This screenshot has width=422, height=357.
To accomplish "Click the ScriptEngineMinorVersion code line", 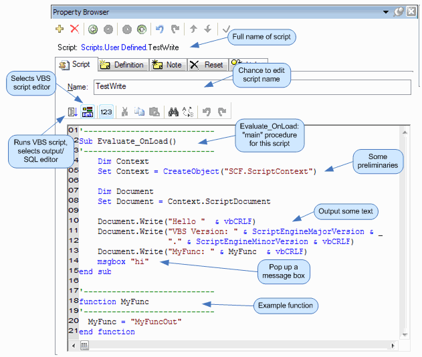I will coord(261,241).
